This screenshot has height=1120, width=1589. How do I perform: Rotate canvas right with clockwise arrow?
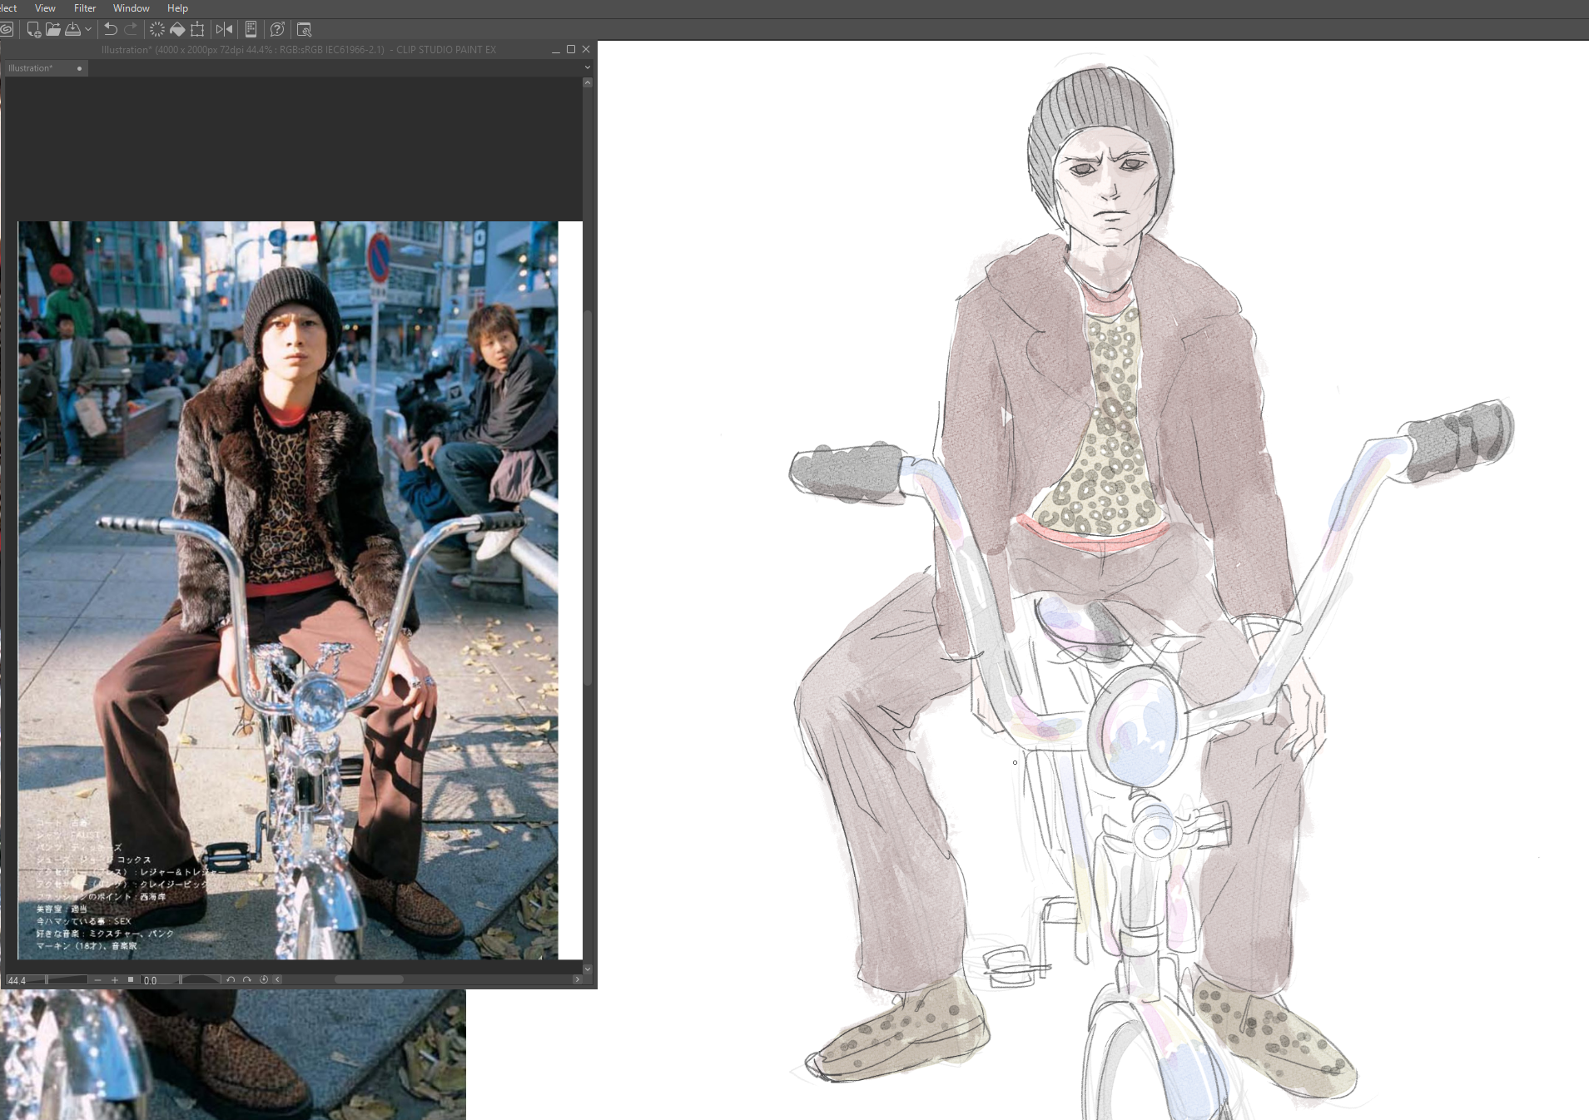click(247, 980)
